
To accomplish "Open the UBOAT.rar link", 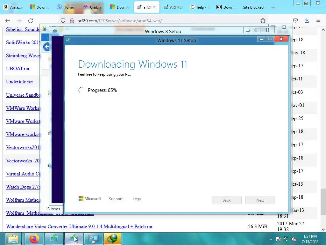I will click(x=18, y=69).
